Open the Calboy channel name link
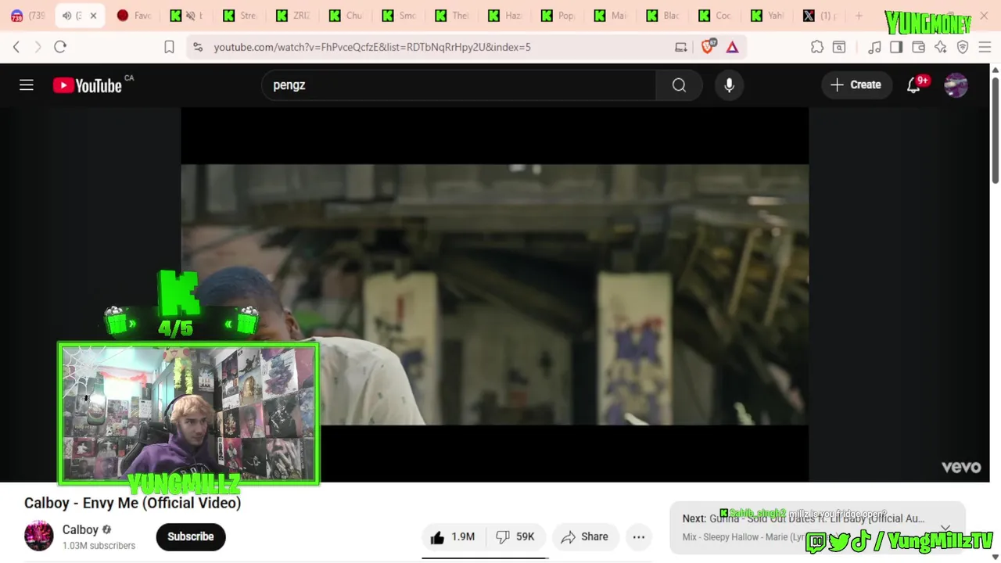Image resolution: width=1001 pixels, height=563 pixels. pos(81,529)
